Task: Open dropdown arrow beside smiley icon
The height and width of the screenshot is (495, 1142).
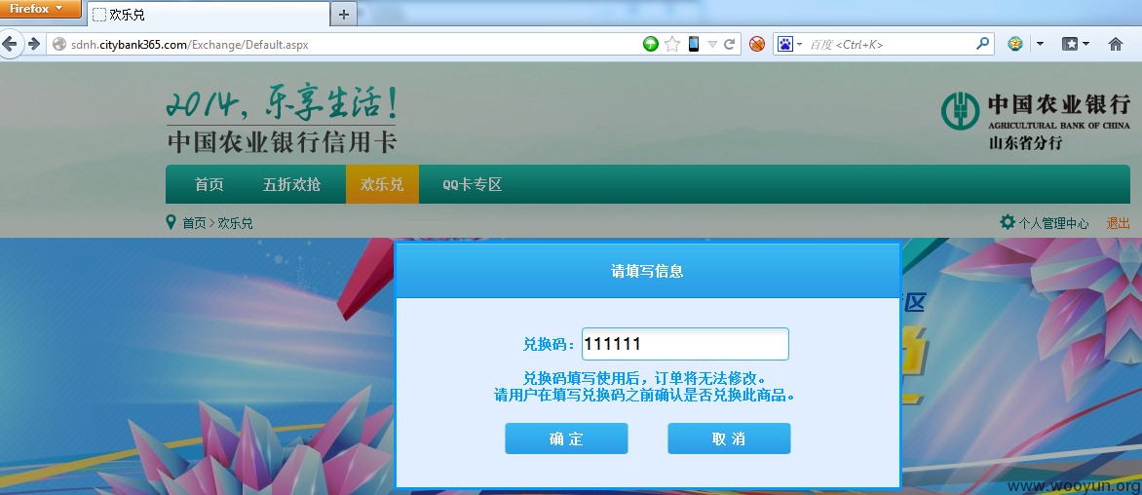Action: [1040, 45]
